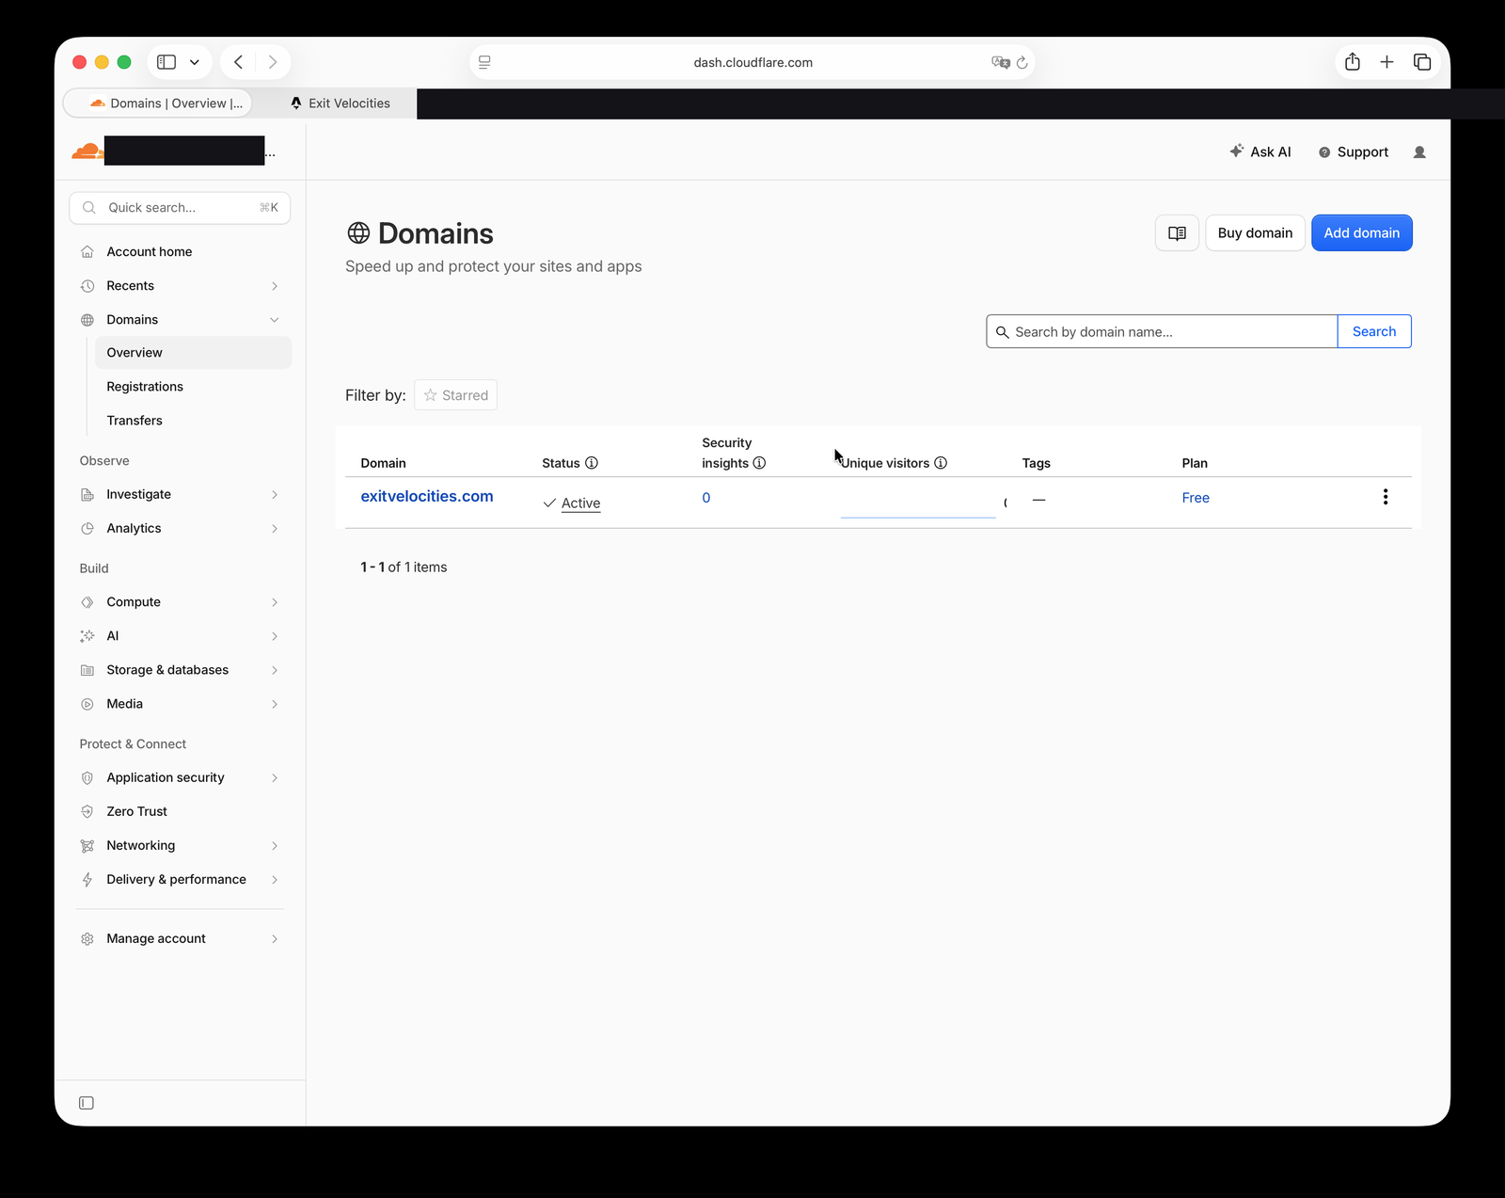Image resolution: width=1505 pixels, height=1198 pixels.
Task: Click the Security insights info icon
Action: coord(759,463)
